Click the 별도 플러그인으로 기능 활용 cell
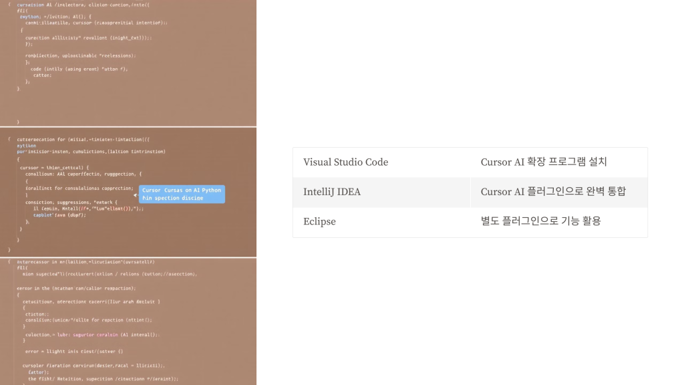 coord(559,222)
